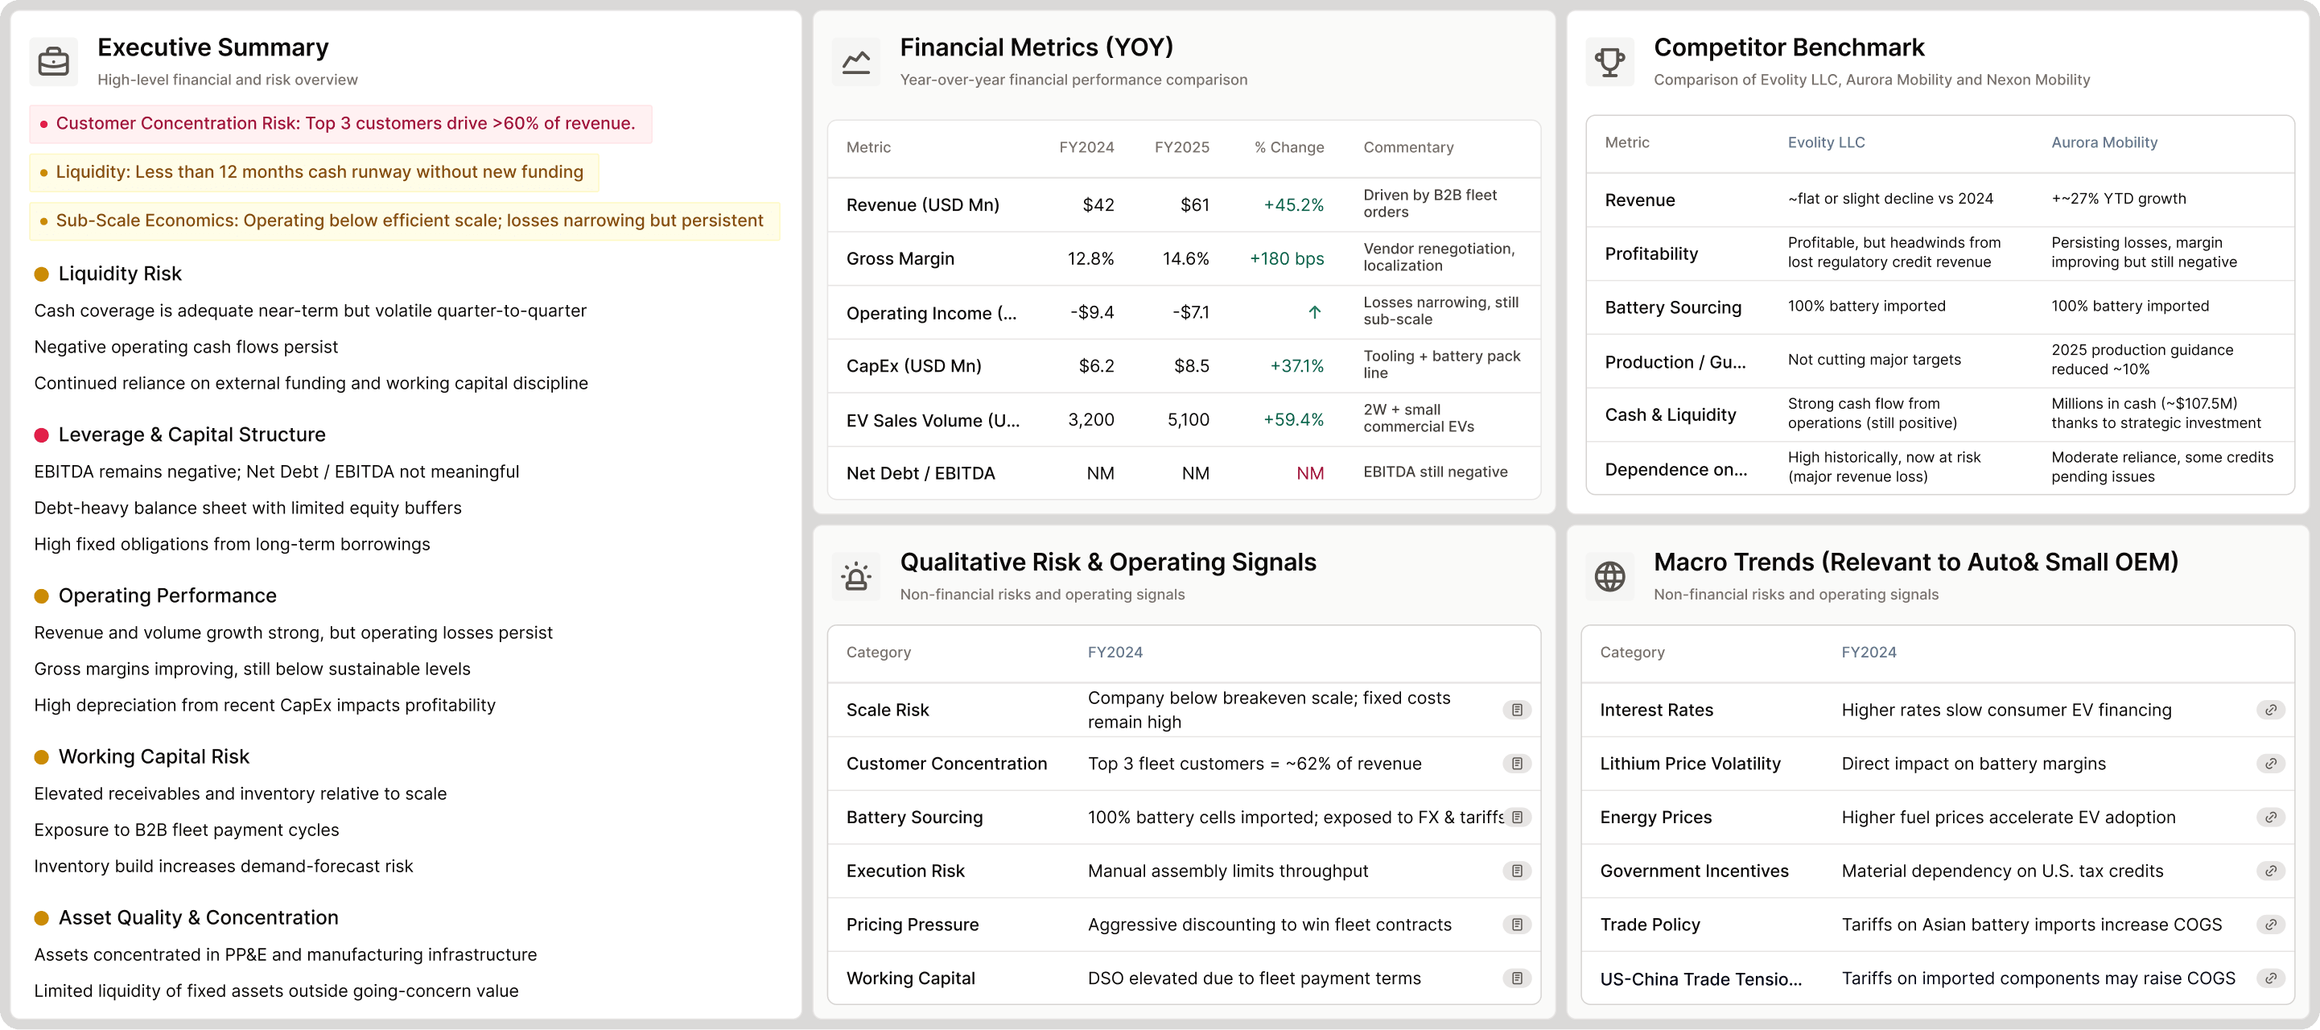Click the briefcase icon beside Executive Summary
2320x1030 pixels.
coord(53,62)
